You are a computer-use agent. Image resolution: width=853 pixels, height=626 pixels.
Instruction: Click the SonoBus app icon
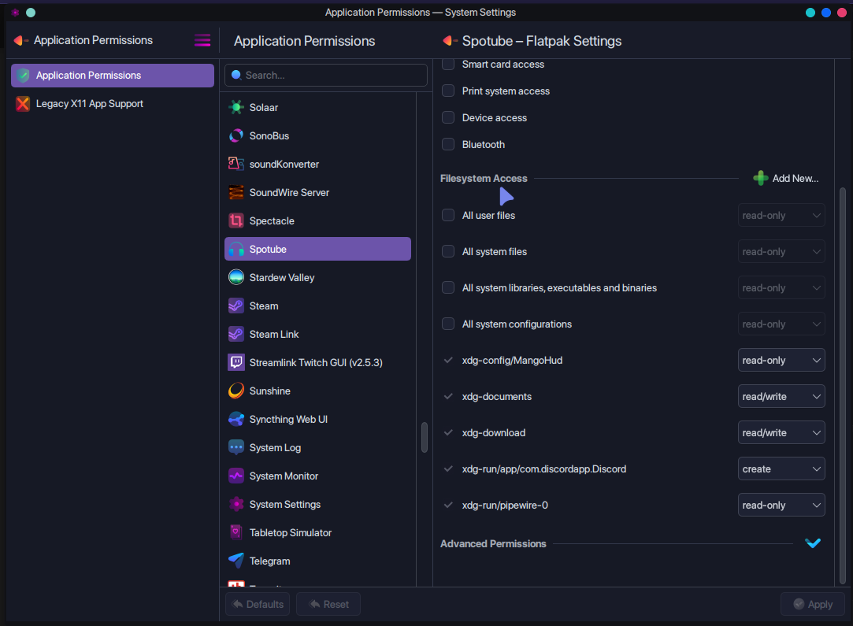pos(236,135)
